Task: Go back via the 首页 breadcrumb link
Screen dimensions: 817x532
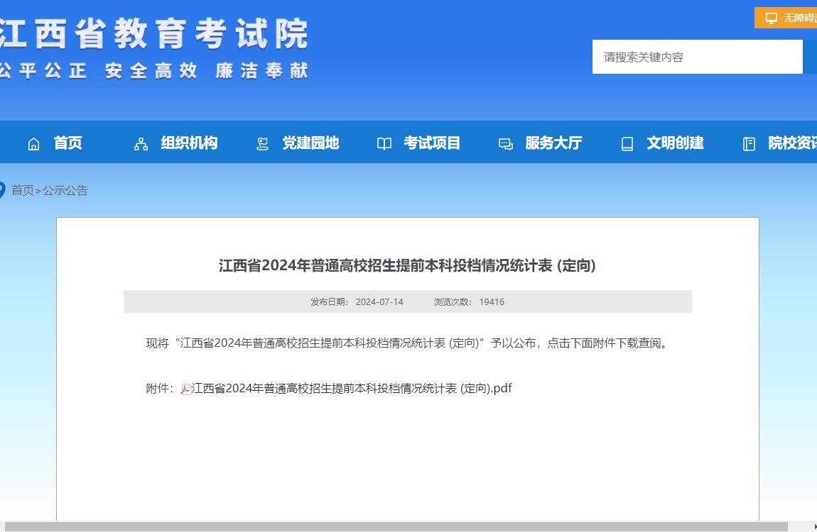Action: click(22, 191)
